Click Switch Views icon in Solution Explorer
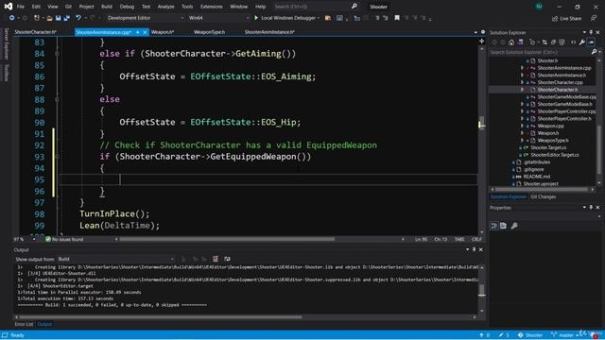 [520, 42]
